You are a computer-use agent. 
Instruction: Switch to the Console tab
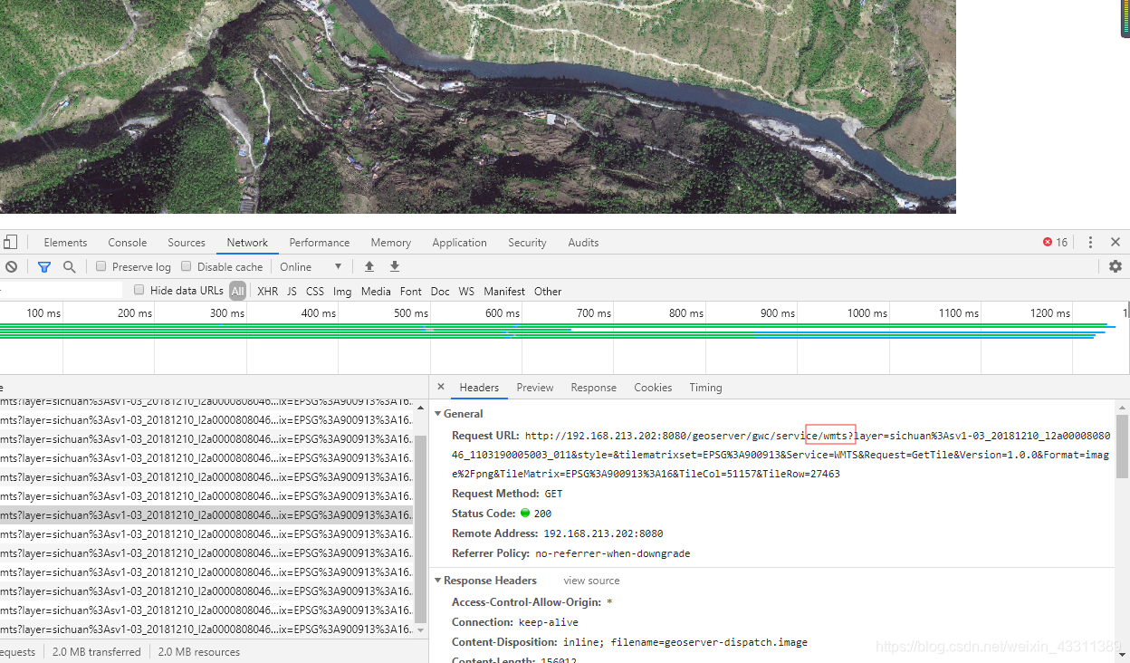pyautogui.click(x=128, y=243)
